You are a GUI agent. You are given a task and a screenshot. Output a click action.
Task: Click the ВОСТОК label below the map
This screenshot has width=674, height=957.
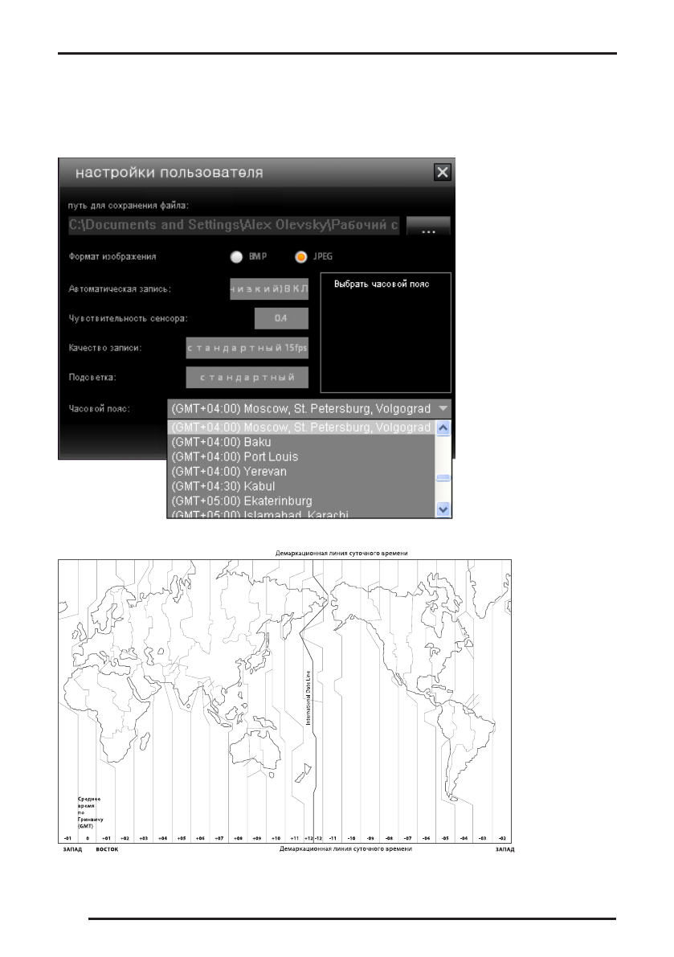(108, 849)
